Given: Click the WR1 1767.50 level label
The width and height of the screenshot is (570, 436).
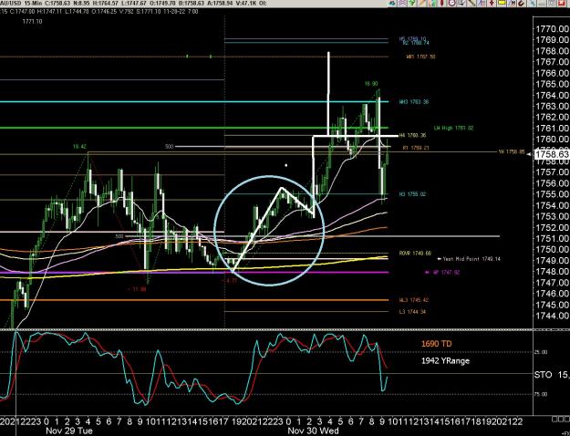Looking at the screenshot, I should 420,57.
